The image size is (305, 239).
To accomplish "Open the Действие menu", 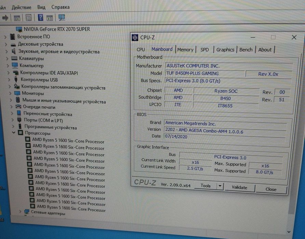I will (22, 8).
